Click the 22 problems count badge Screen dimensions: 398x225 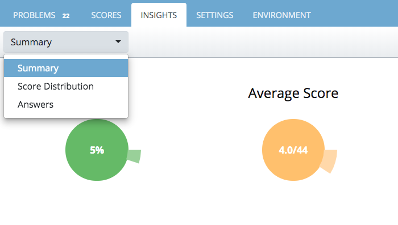[x=66, y=16]
